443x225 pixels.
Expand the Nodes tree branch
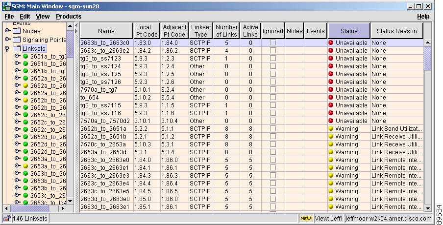(7, 31)
